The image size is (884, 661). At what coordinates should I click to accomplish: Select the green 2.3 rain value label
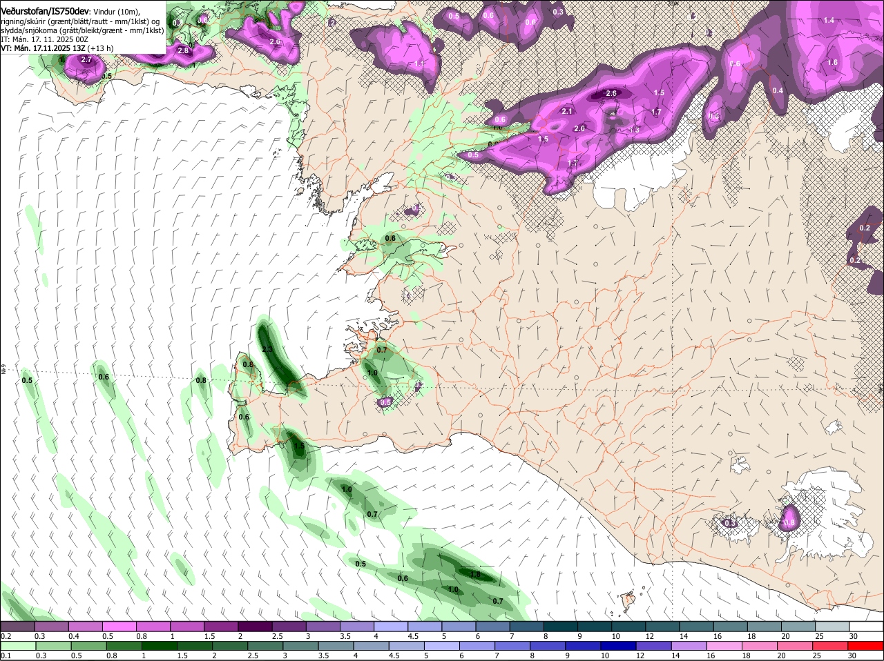pos(268,350)
